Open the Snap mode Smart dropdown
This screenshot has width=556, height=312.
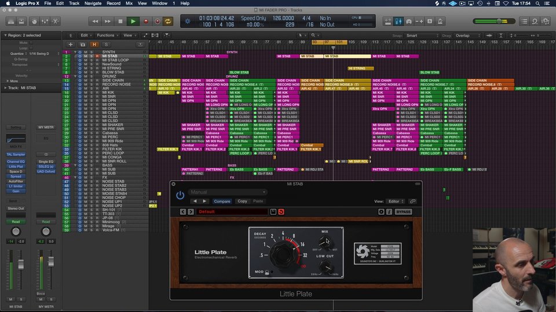click(422, 35)
